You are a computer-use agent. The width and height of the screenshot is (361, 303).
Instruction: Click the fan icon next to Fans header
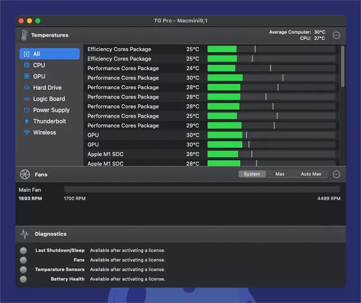(x=24, y=174)
